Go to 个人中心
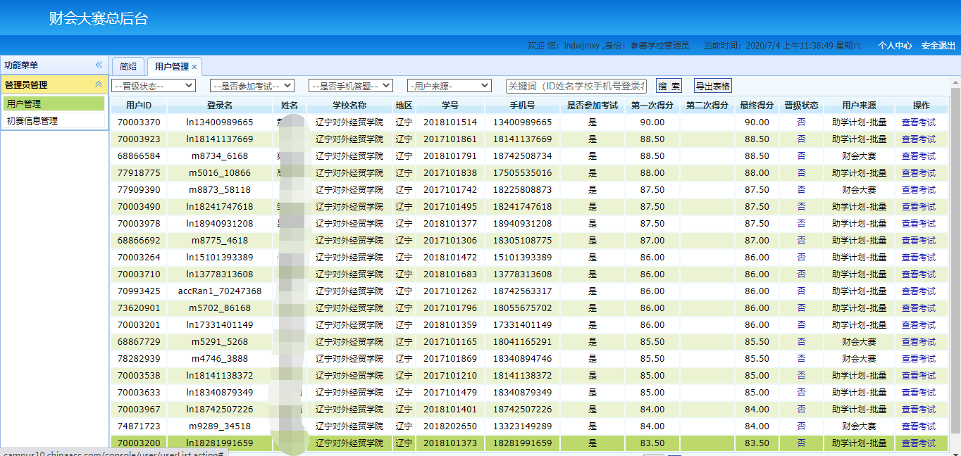 click(x=895, y=46)
